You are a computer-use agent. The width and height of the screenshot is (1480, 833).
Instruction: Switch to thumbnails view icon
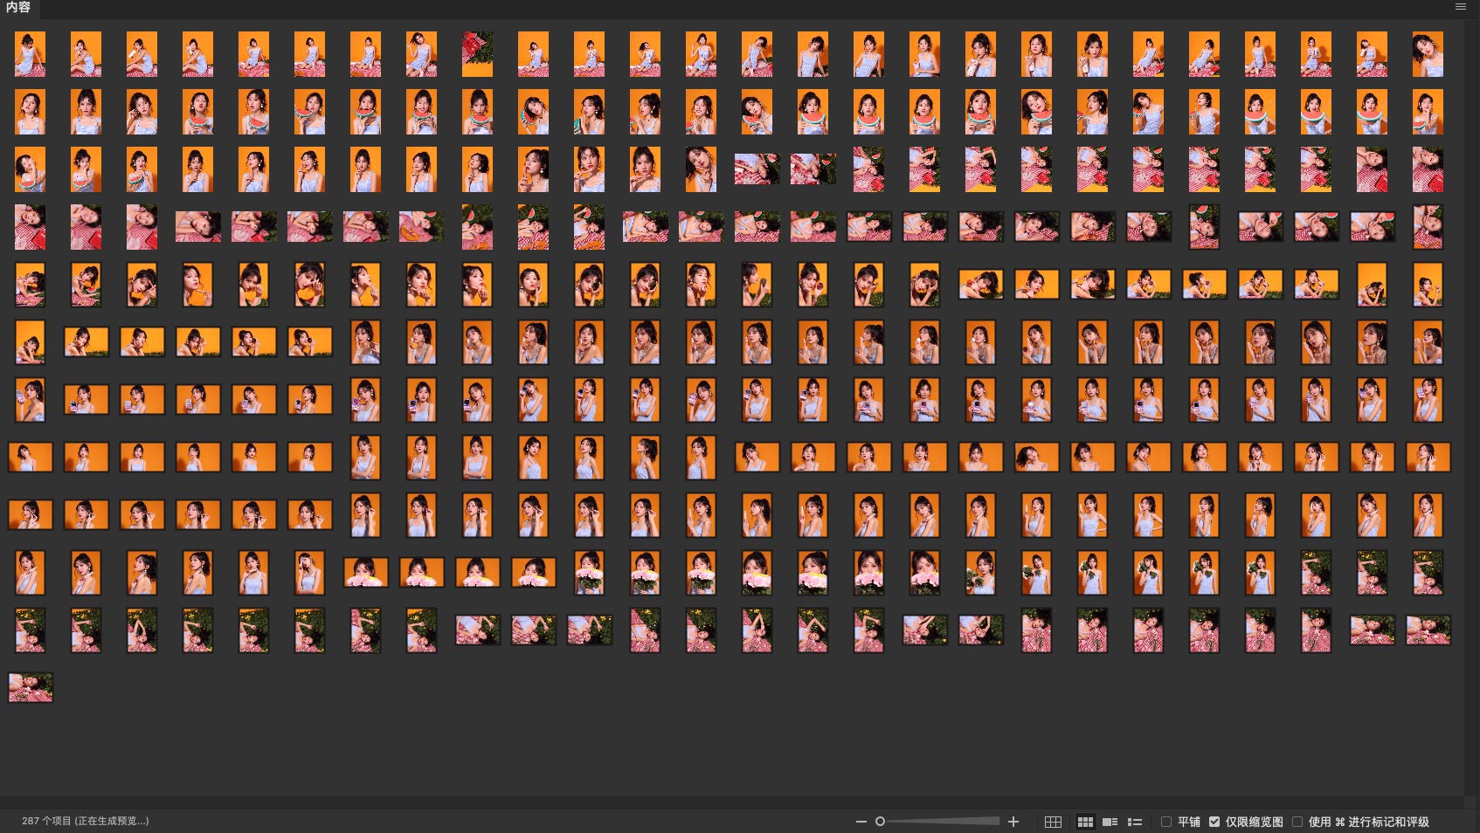(x=1085, y=822)
